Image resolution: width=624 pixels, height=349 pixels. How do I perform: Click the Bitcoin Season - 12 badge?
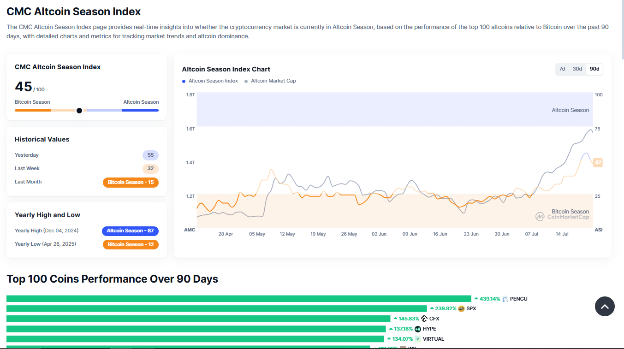point(131,244)
